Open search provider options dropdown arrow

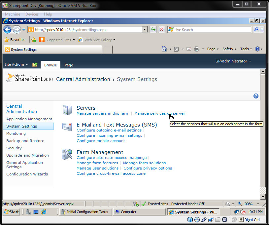pyautogui.click(x=262, y=29)
